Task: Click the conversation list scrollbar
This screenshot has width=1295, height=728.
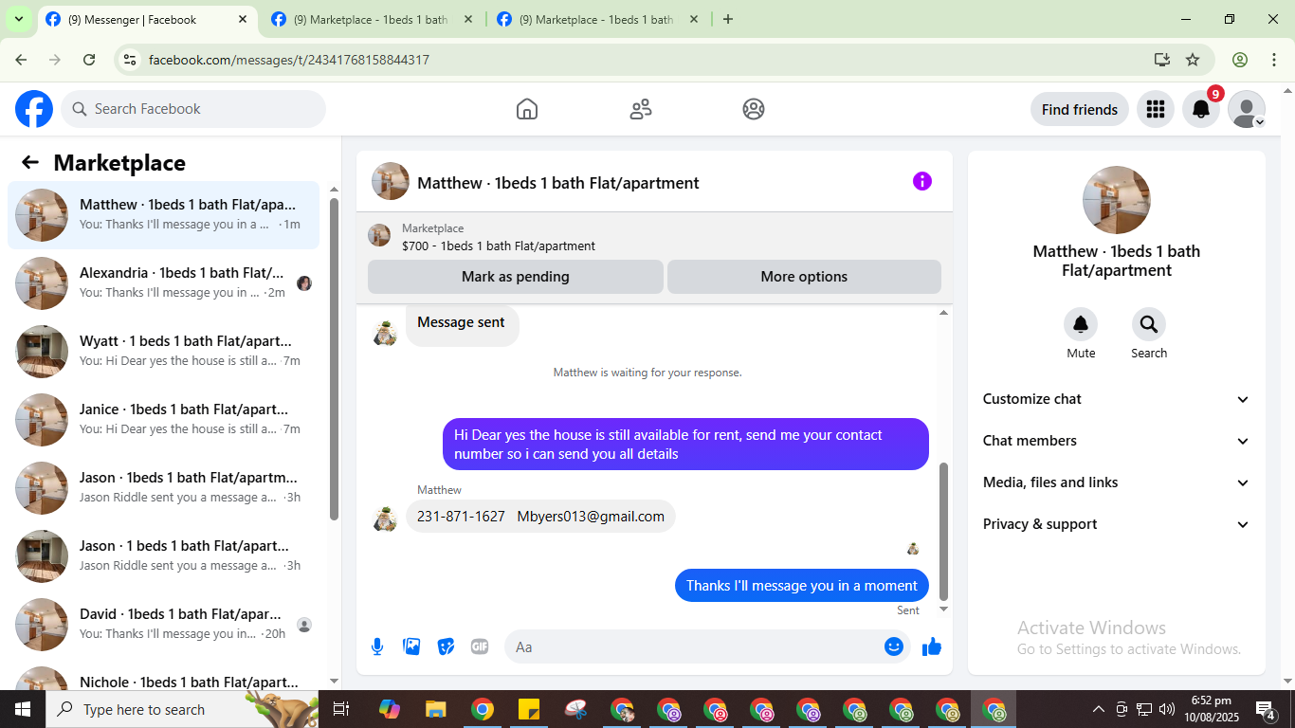Action: pos(334,359)
